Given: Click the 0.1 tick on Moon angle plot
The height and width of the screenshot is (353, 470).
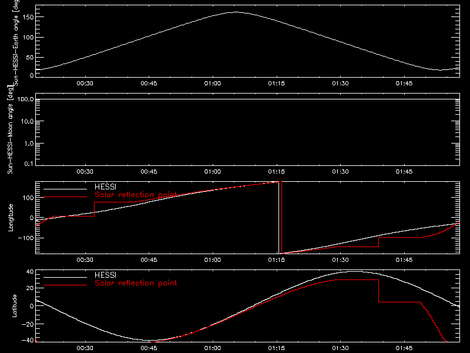Looking at the screenshot, I should coord(29,164).
